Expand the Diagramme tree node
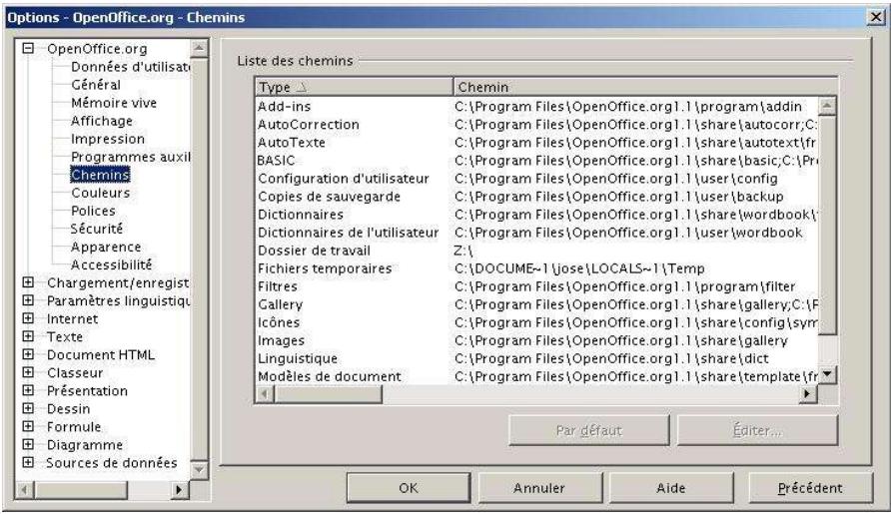This screenshot has height=514, width=891. [28, 445]
